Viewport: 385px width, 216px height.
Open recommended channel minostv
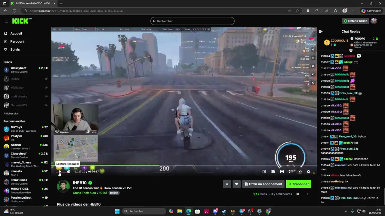pyautogui.click(x=26, y=173)
